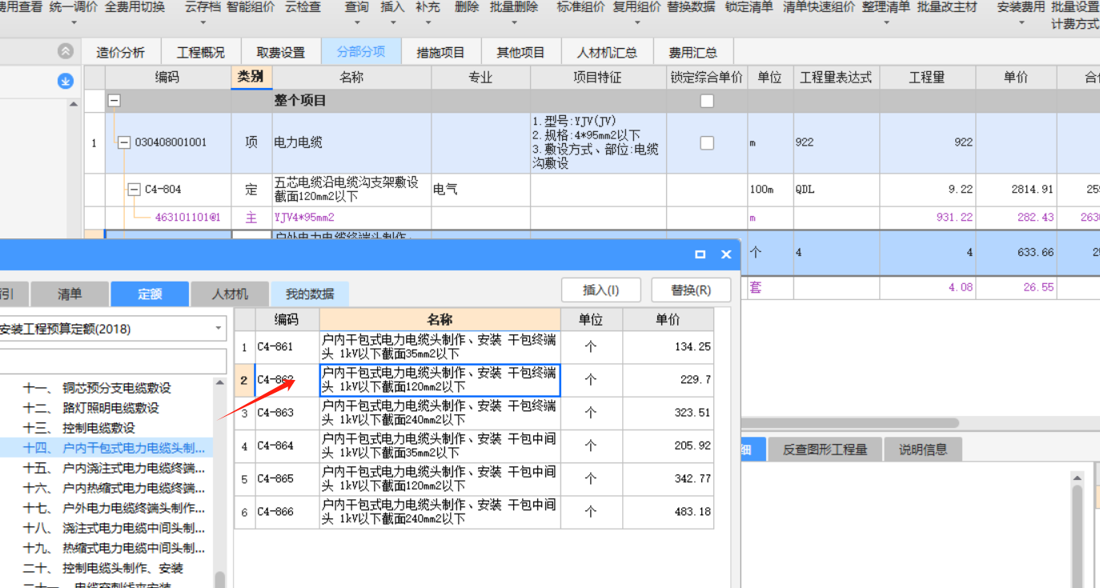
Task: Switch to 费用汇总 tab
Action: (x=693, y=52)
